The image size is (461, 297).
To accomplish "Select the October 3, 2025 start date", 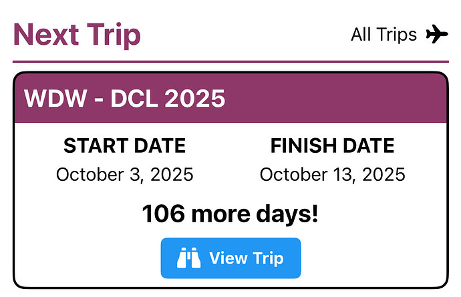I will [x=124, y=175].
